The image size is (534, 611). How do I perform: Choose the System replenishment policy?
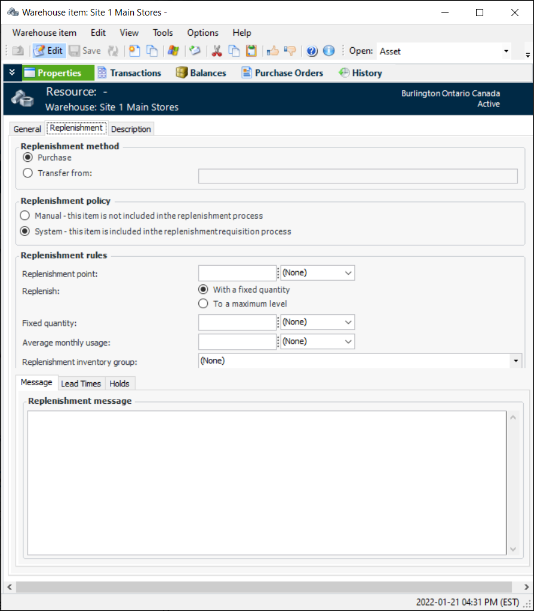(x=25, y=231)
